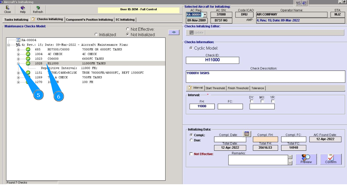347x186 pixels.
Task: Open the Start Threshold tab
Action: (x=215, y=88)
